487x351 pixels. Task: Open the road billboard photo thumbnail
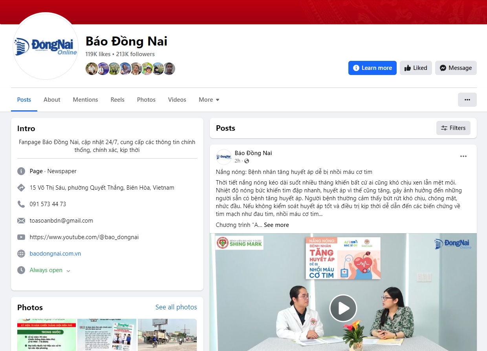pyautogui.click(x=167, y=335)
